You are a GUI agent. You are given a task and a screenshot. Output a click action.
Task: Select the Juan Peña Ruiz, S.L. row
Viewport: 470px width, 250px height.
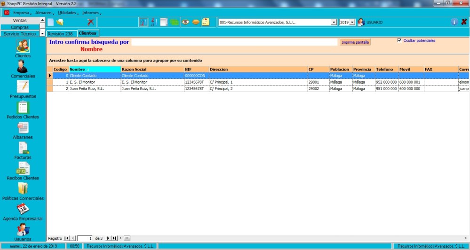pyautogui.click(x=94, y=88)
